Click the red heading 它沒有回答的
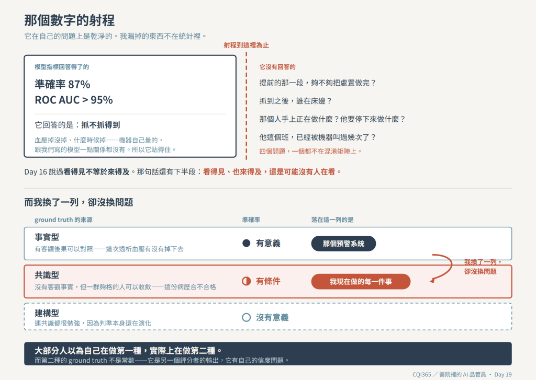Screen dimensions: 536x380 click(x=277, y=67)
